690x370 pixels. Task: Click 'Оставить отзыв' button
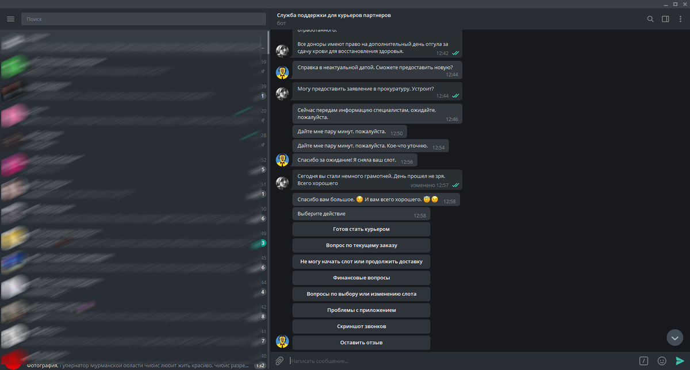point(361,342)
